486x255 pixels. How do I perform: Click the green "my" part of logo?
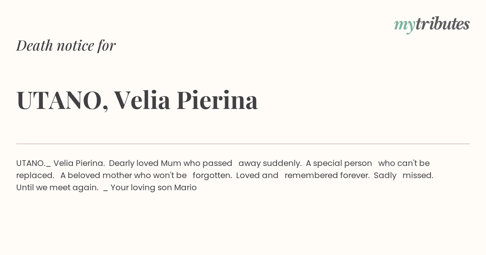pyautogui.click(x=405, y=26)
